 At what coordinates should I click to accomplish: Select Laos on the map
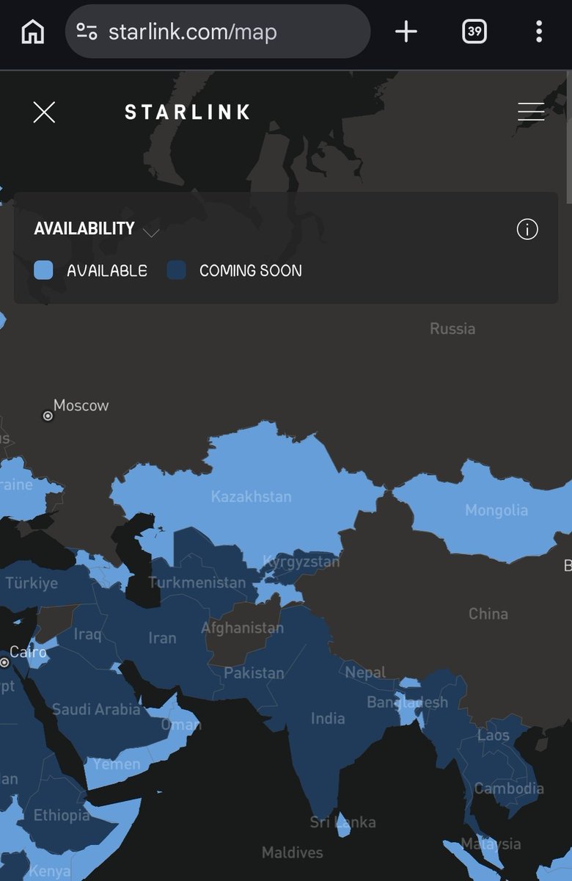(493, 736)
